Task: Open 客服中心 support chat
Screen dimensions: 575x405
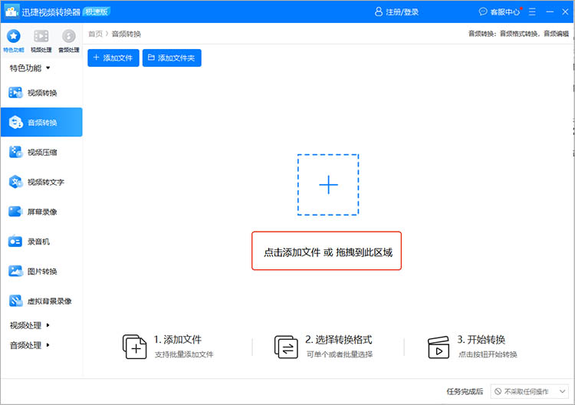Action: (x=499, y=12)
